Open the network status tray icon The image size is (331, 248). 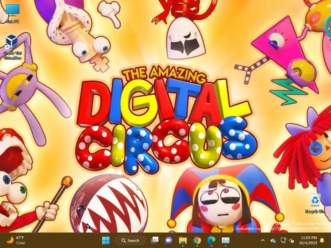click(x=283, y=240)
